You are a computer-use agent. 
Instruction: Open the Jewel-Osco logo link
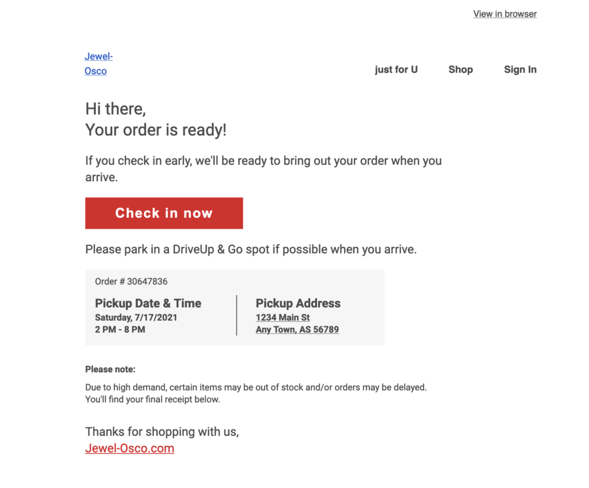pos(98,63)
